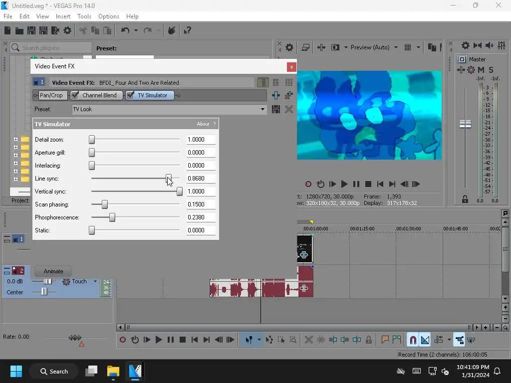Select the Normal Edit Tool in timeline toolbar

[249, 340]
